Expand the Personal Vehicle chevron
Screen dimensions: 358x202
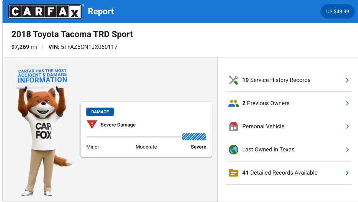[347, 126]
